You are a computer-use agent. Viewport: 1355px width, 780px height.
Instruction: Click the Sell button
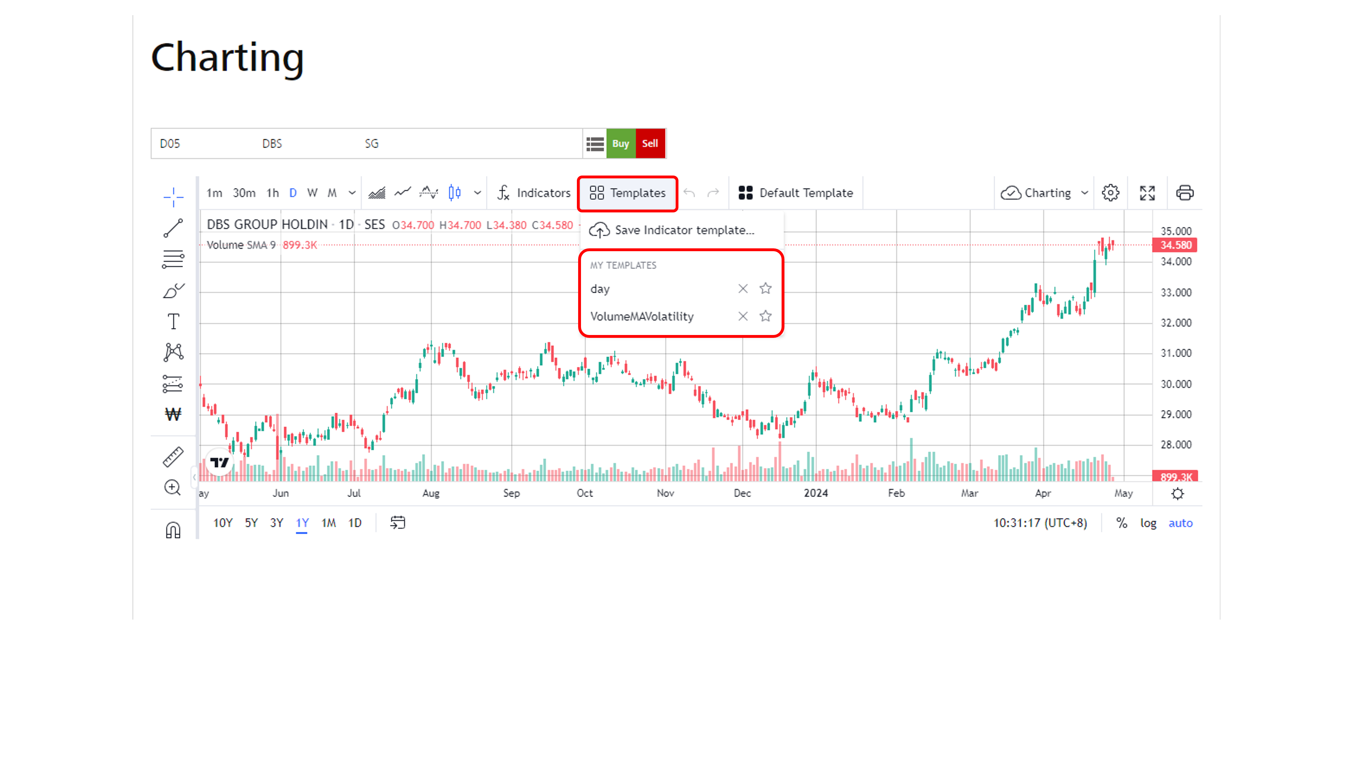pyautogui.click(x=650, y=144)
